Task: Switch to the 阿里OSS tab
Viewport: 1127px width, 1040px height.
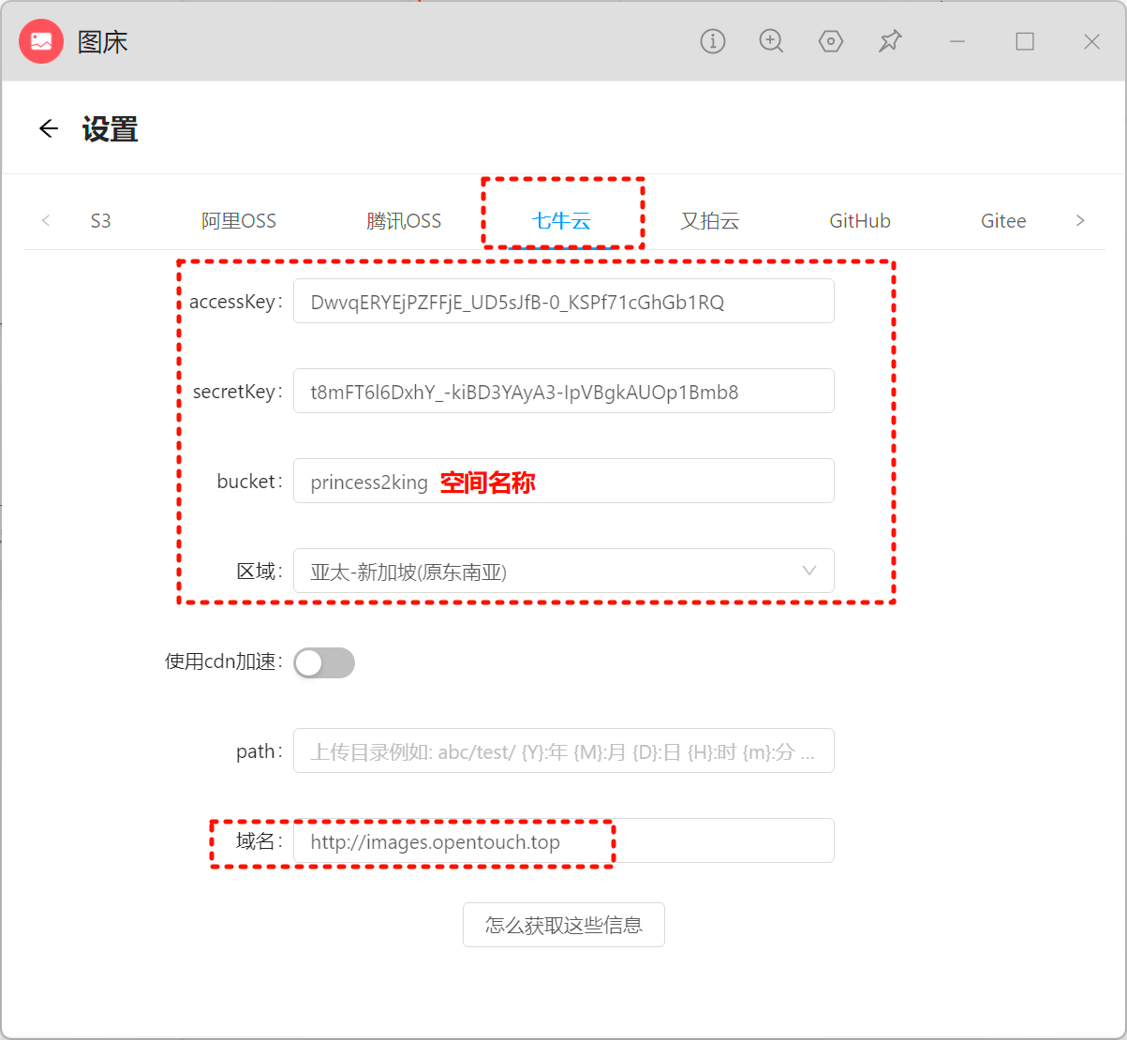Action: 239,221
